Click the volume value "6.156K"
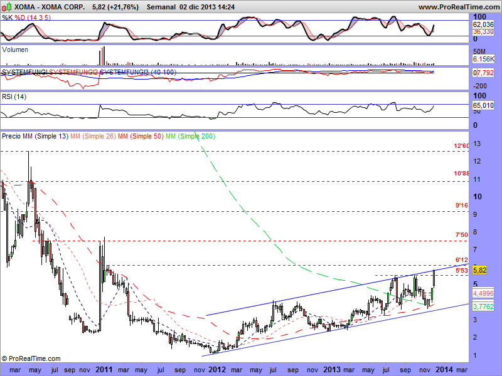Viewport: 502px width, 376px height. tap(484, 59)
